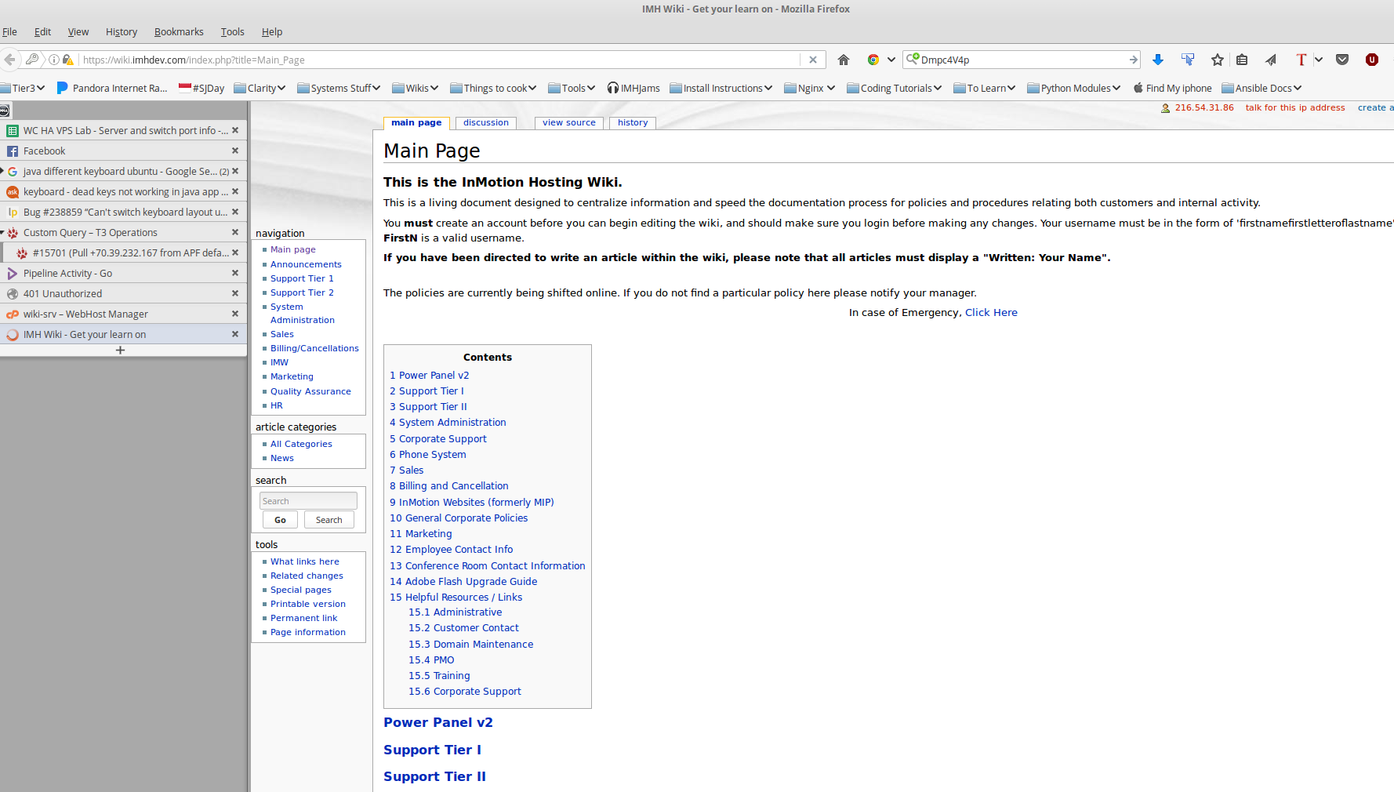Expand the Python Modules bookmarks folder
1394x792 pixels.
click(1073, 88)
